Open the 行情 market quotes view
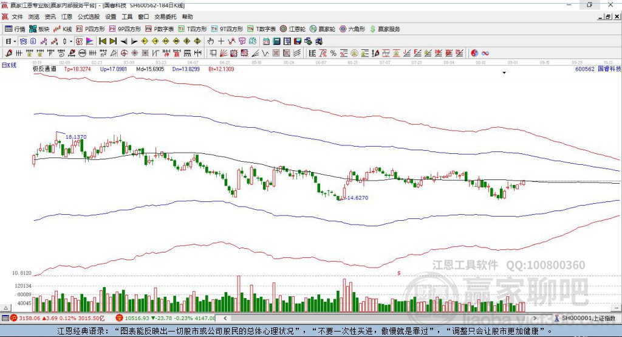Viewport: 622px width, 337px height. [15, 29]
